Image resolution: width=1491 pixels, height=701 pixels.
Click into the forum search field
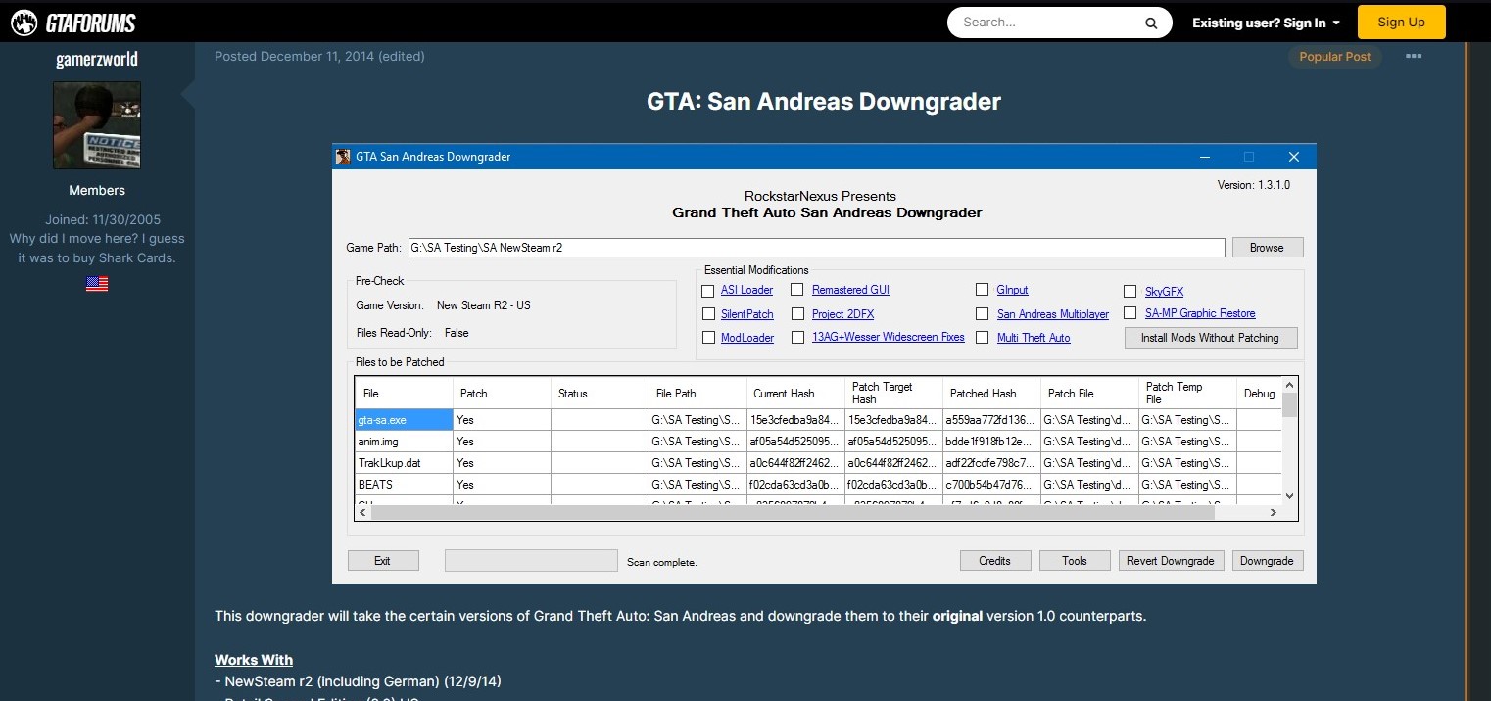pos(1043,23)
